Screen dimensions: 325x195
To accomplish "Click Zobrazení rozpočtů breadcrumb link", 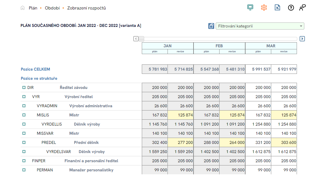I will [x=86, y=8].
